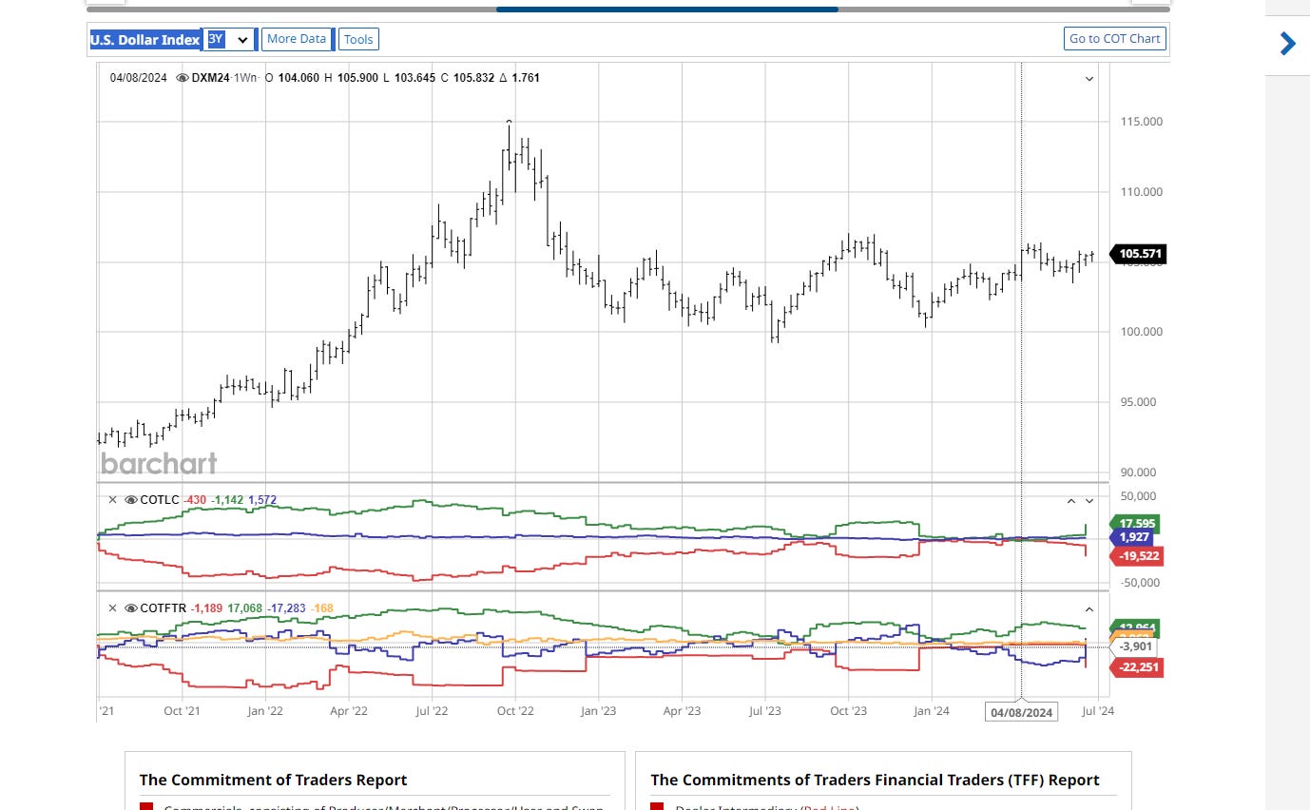
Task: Toggle eye icon of COTLC indicator
Action: click(131, 500)
